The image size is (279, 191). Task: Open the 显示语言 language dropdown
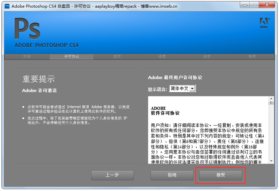[x=183, y=89]
